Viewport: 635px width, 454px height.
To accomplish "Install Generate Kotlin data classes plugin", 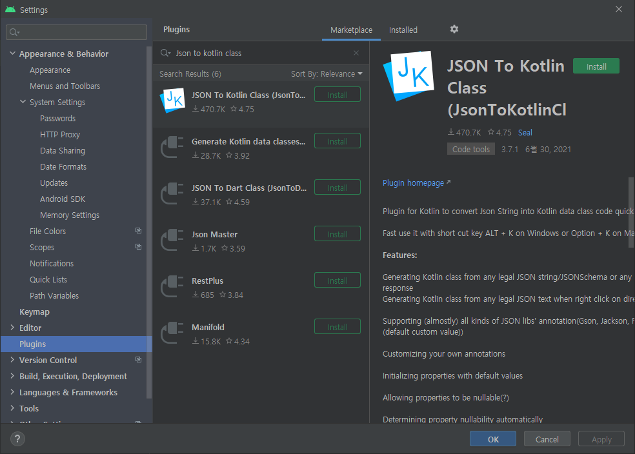I will tap(338, 141).
